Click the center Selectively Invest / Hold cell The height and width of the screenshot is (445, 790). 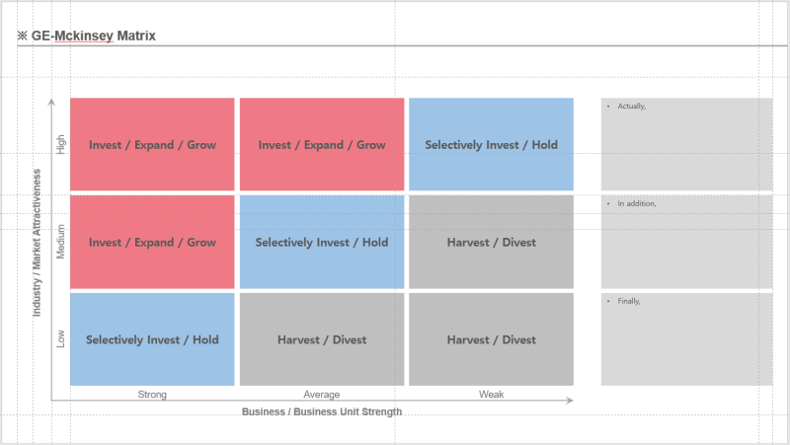322,242
